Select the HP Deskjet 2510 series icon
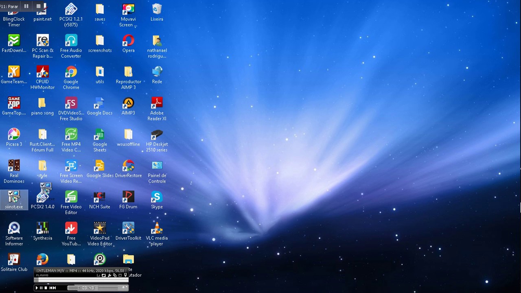 [157, 140]
